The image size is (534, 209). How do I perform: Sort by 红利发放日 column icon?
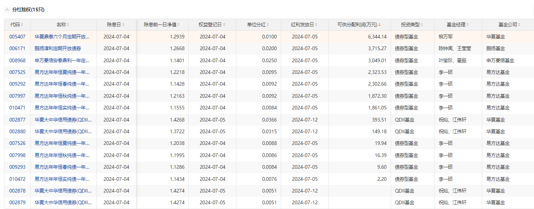click(x=316, y=25)
